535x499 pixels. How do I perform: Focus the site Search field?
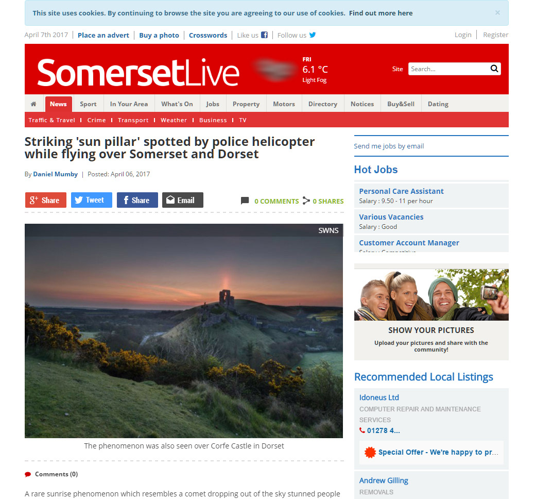tap(448, 69)
